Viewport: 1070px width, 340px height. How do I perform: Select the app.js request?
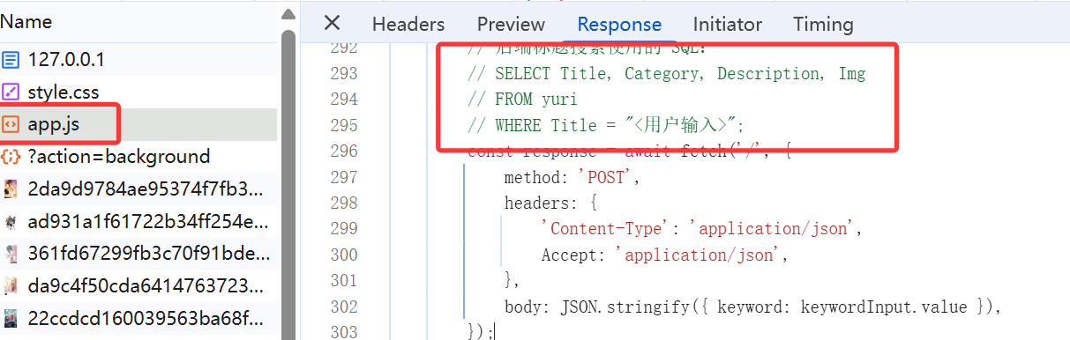point(138,124)
